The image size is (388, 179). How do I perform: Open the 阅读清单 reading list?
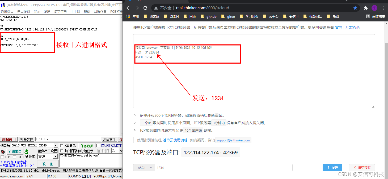[x=376, y=16]
